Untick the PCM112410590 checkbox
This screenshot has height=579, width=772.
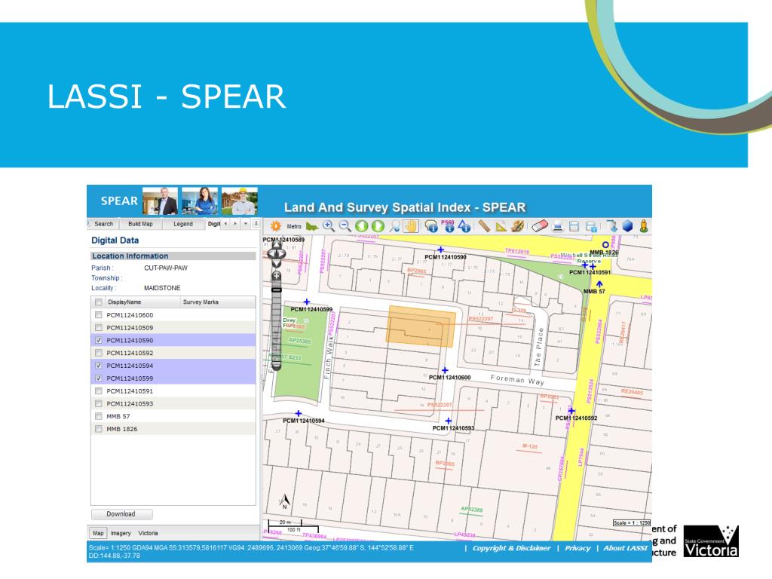[x=99, y=340]
